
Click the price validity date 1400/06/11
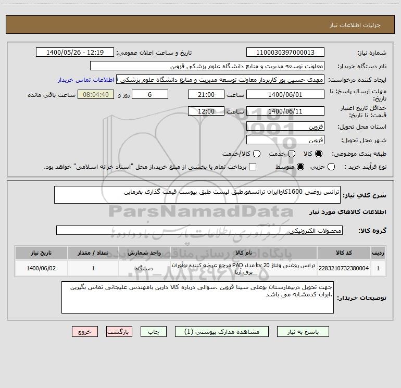285,111
